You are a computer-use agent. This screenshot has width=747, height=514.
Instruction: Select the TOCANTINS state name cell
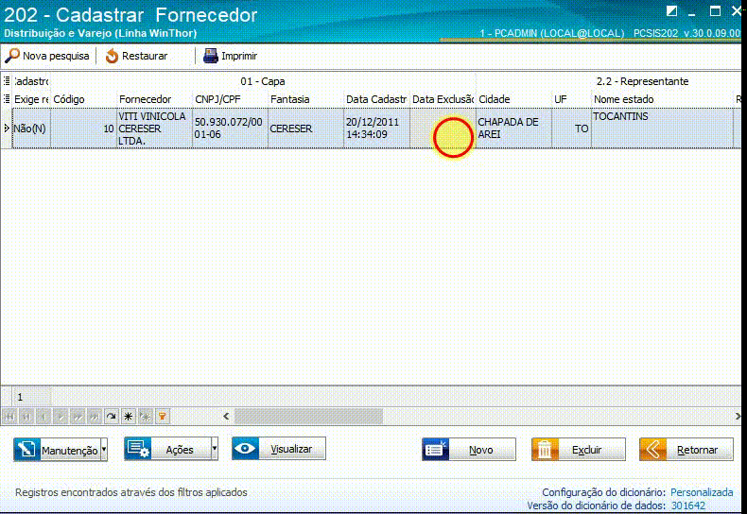pos(662,128)
